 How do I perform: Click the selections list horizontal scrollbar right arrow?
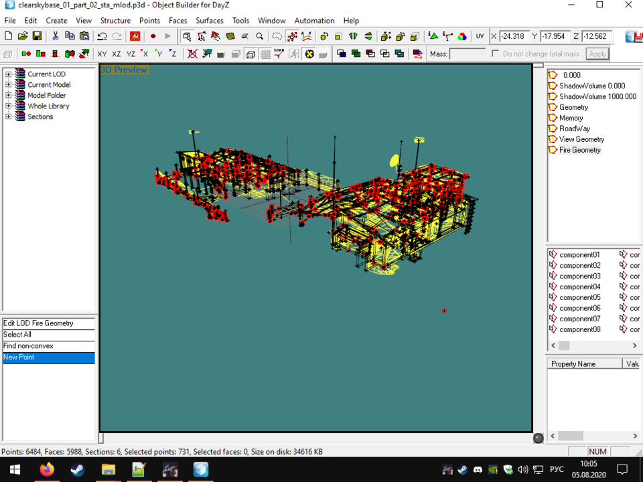[x=635, y=345]
